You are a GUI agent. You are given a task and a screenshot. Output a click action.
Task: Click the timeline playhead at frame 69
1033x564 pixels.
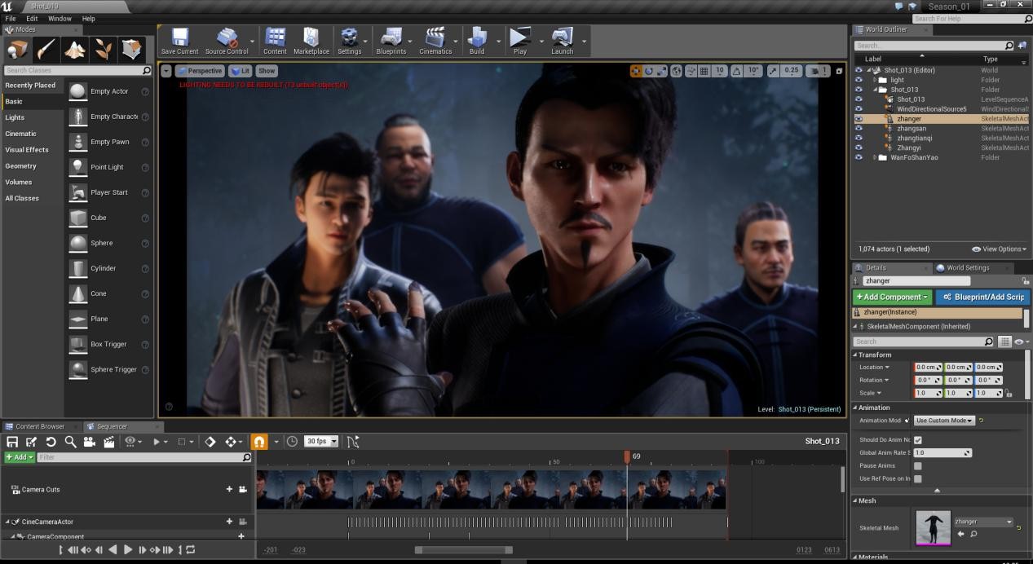pos(627,456)
